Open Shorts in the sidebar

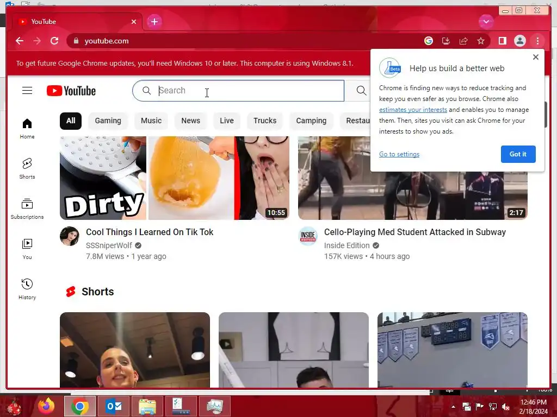click(x=27, y=168)
